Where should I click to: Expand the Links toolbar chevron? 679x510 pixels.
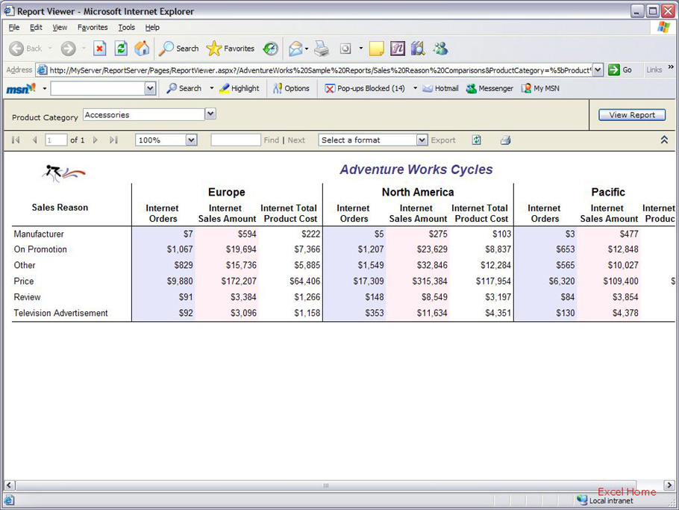click(671, 67)
